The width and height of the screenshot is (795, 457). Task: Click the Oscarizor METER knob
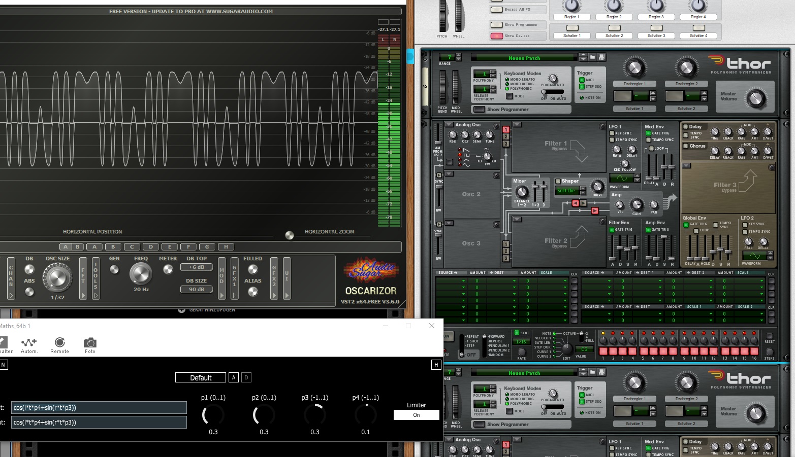[168, 270]
